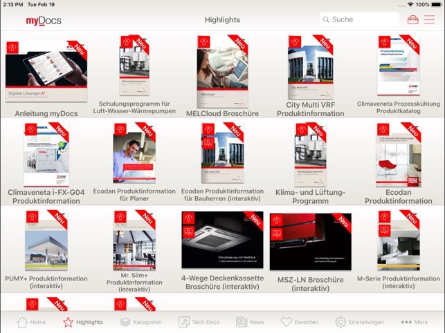Open the briefcase toolbox icon
Screen dimensions: 445x333
tap(412, 20)
